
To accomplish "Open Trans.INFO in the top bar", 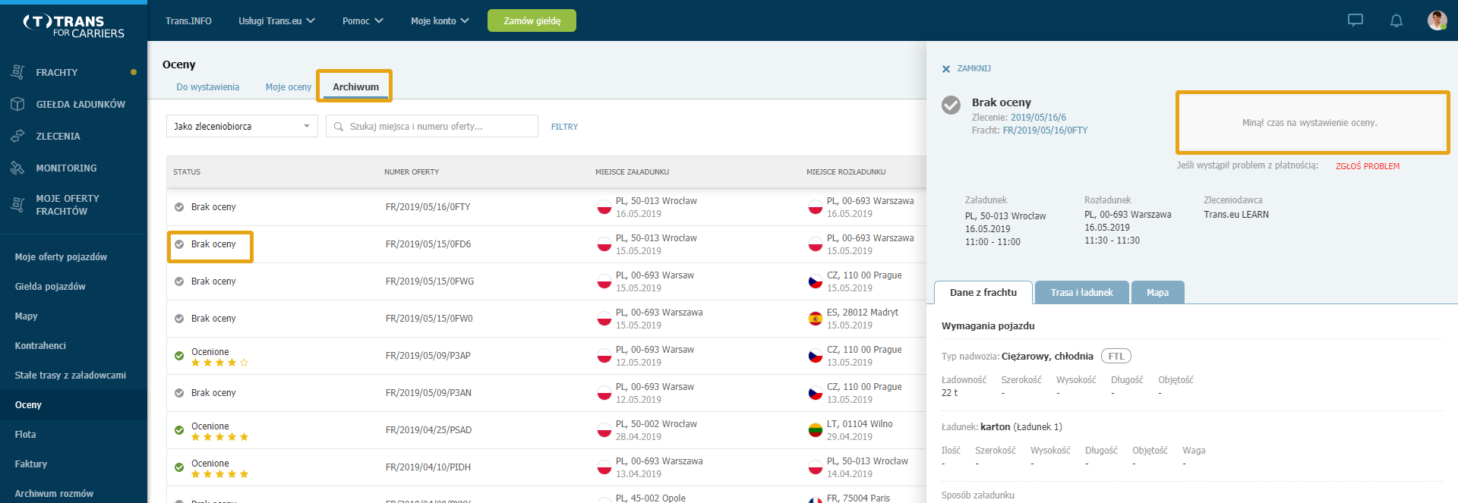I will [x=188, y=20].
